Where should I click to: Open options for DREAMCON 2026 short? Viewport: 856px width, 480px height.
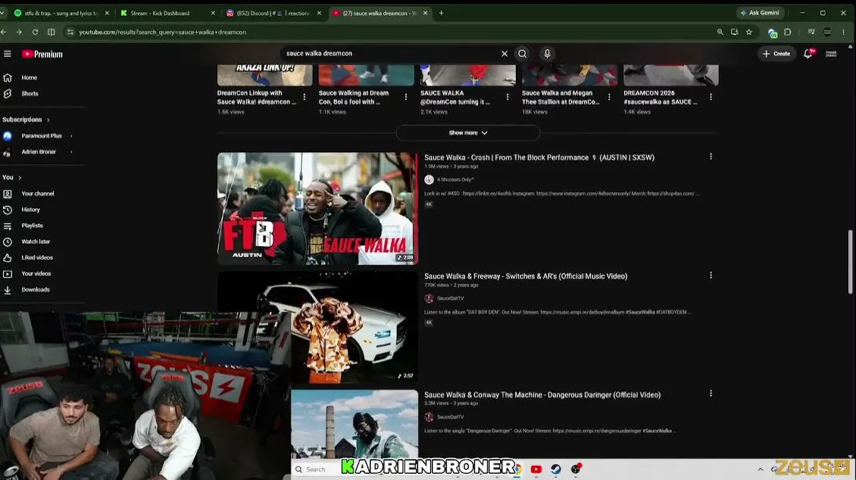(x=711, y=97)
